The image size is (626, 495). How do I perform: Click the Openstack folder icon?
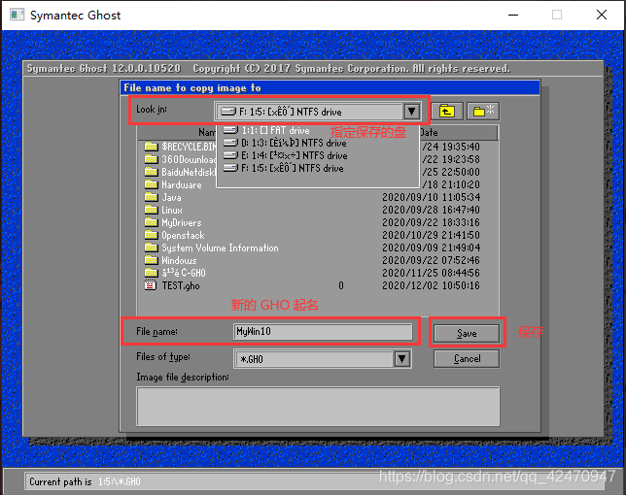pyautogui.click(x=151, y=235)
